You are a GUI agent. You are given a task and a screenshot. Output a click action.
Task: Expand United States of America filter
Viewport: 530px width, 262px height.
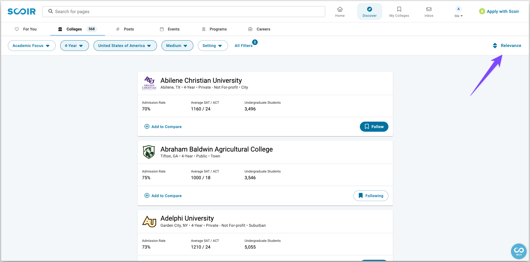click(x=125, y=46)
